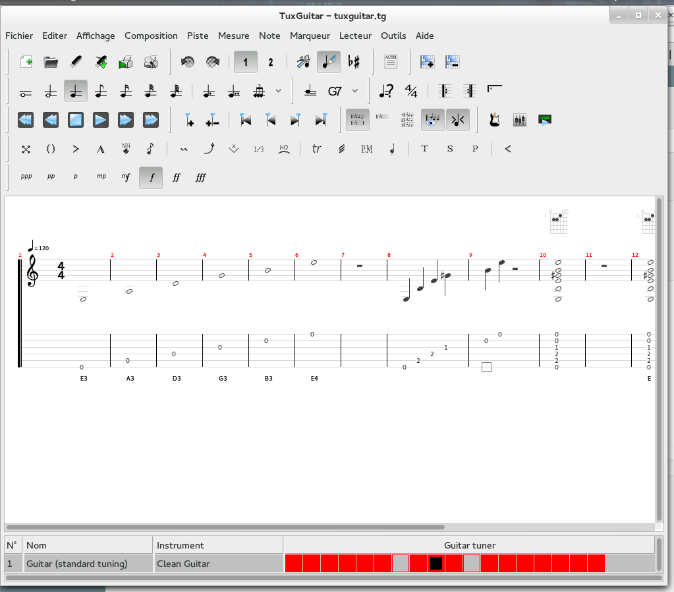This screenshot has width=674, height=592.
Task: Go to next track
Action: point(126,120)
